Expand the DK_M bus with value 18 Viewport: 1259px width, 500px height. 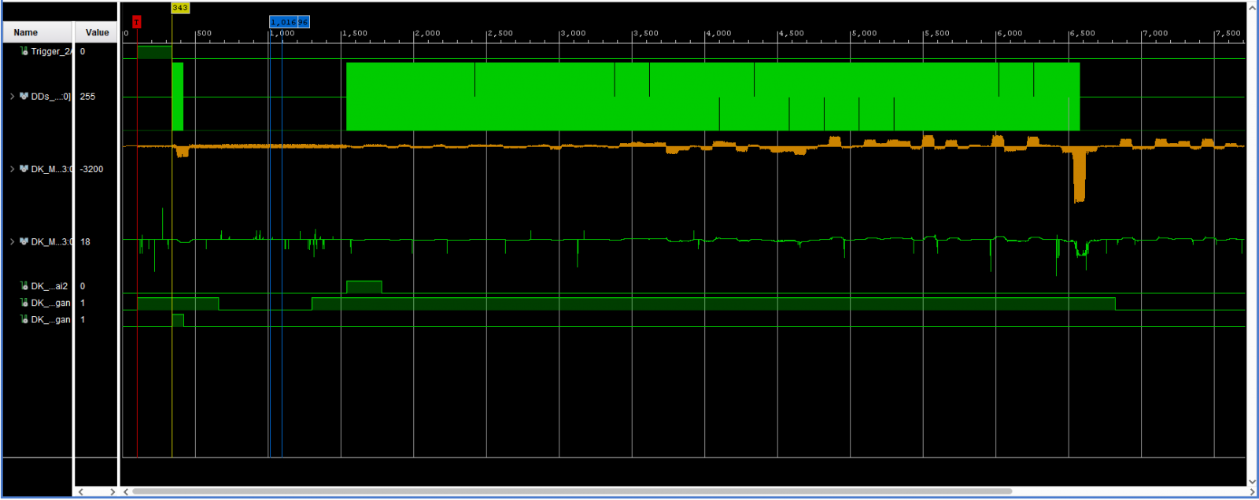[13, 241]
